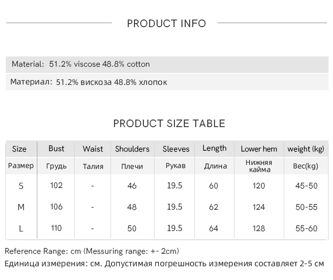The width and height of the screenshot is (333, 280).
Task: Click the Lower hem column header
Action: click(259, 149)
